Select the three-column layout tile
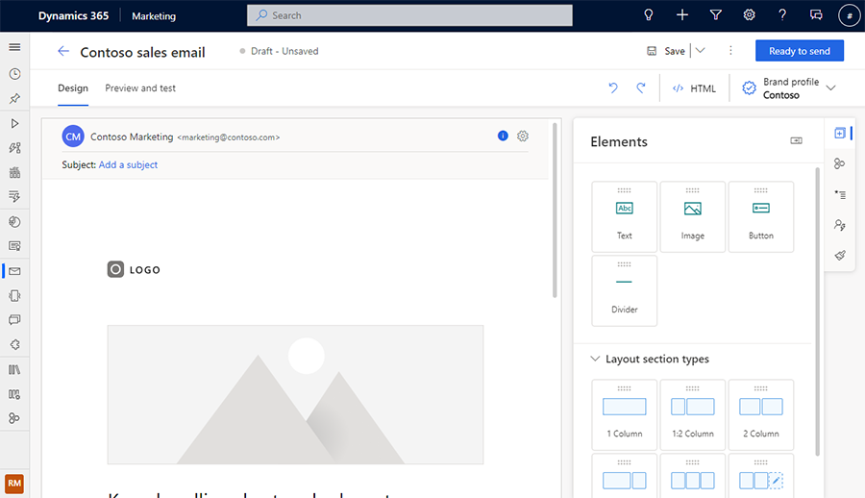 693,476
